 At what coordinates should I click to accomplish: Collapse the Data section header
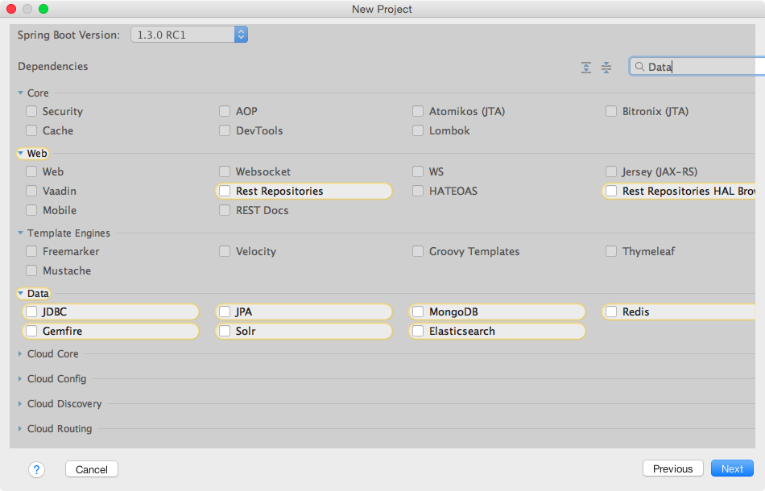[20, 294]
